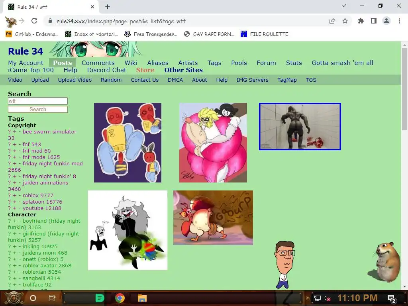Screen dimensions: 408x306
Task: Open the Stats page
Action: pyautogui.click(x=294, y=63)
